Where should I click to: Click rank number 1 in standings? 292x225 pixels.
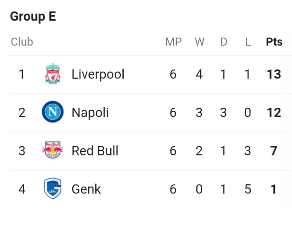[22, 74]
